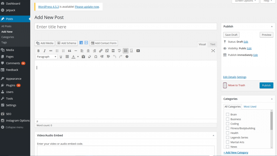The width and height of the screenshot is (277, 156).
Task: Collapse the Video/Audio Embed panel
Action: click(213, 135)
